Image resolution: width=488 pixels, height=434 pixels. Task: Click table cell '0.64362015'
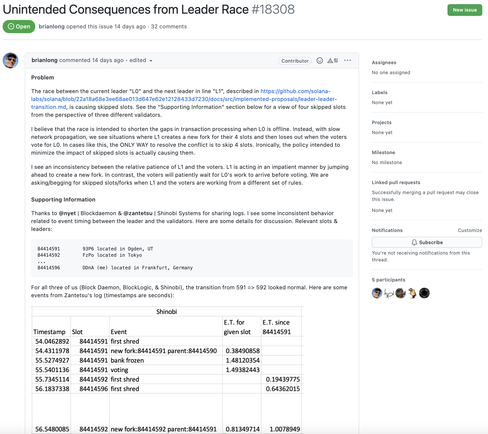tap(283, 389)
